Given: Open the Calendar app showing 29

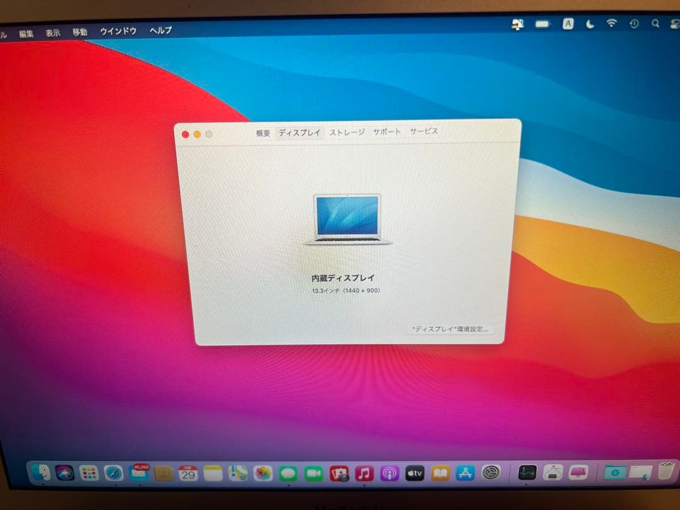Looking at the screenshot, I should [x=188, y=473].
